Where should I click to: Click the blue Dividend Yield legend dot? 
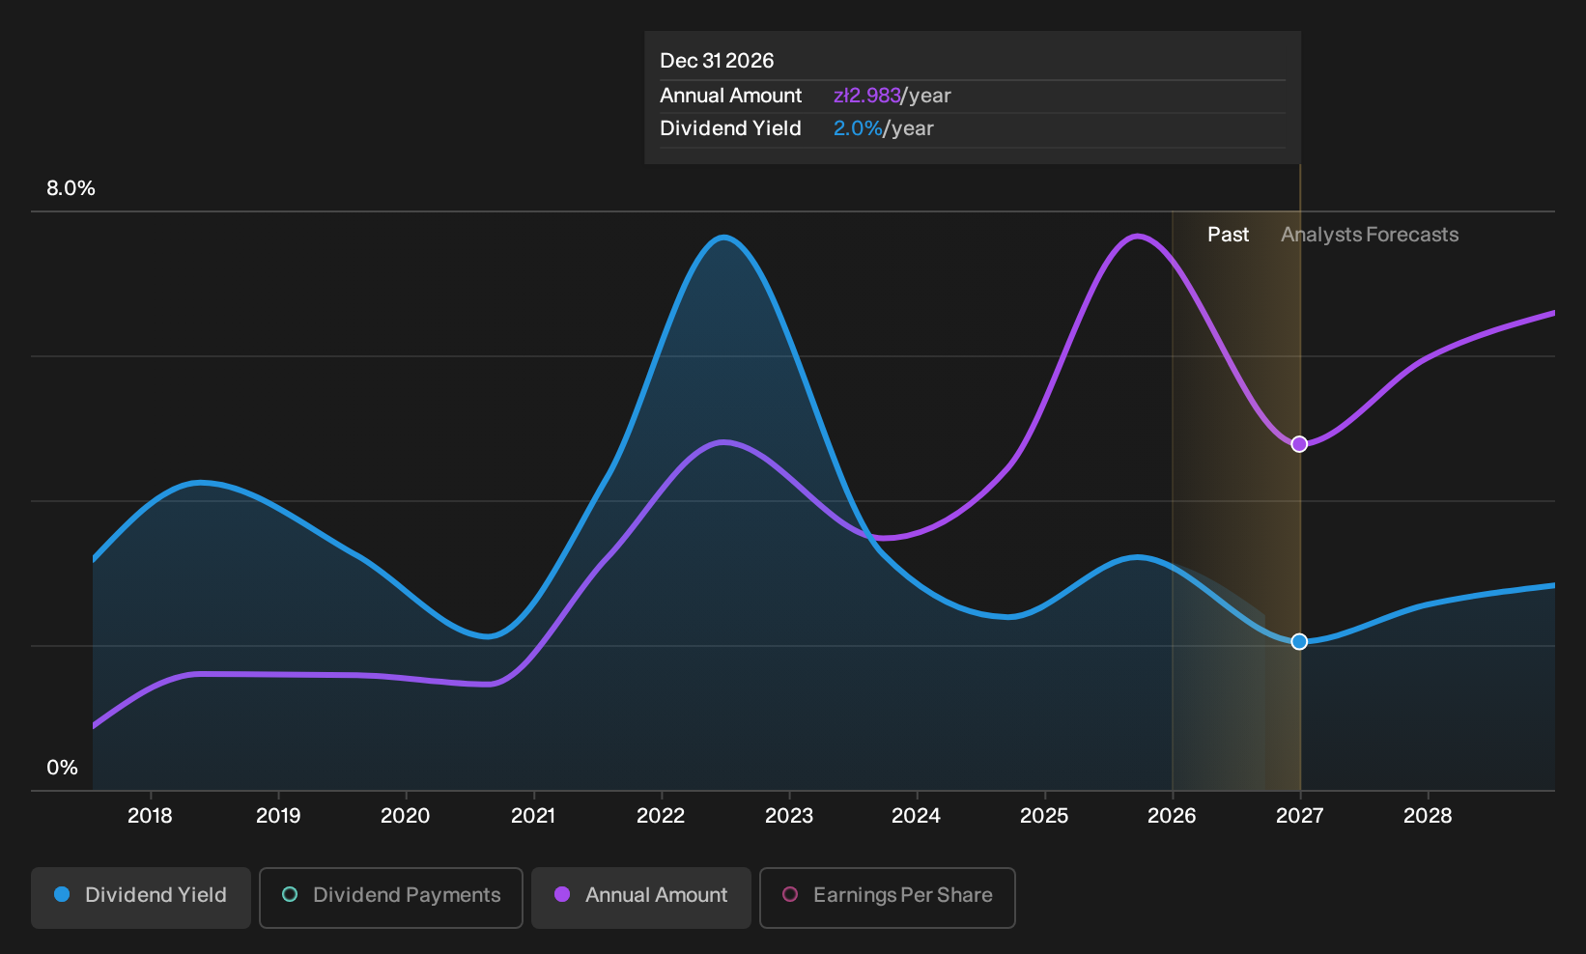[x=62, y=894]
